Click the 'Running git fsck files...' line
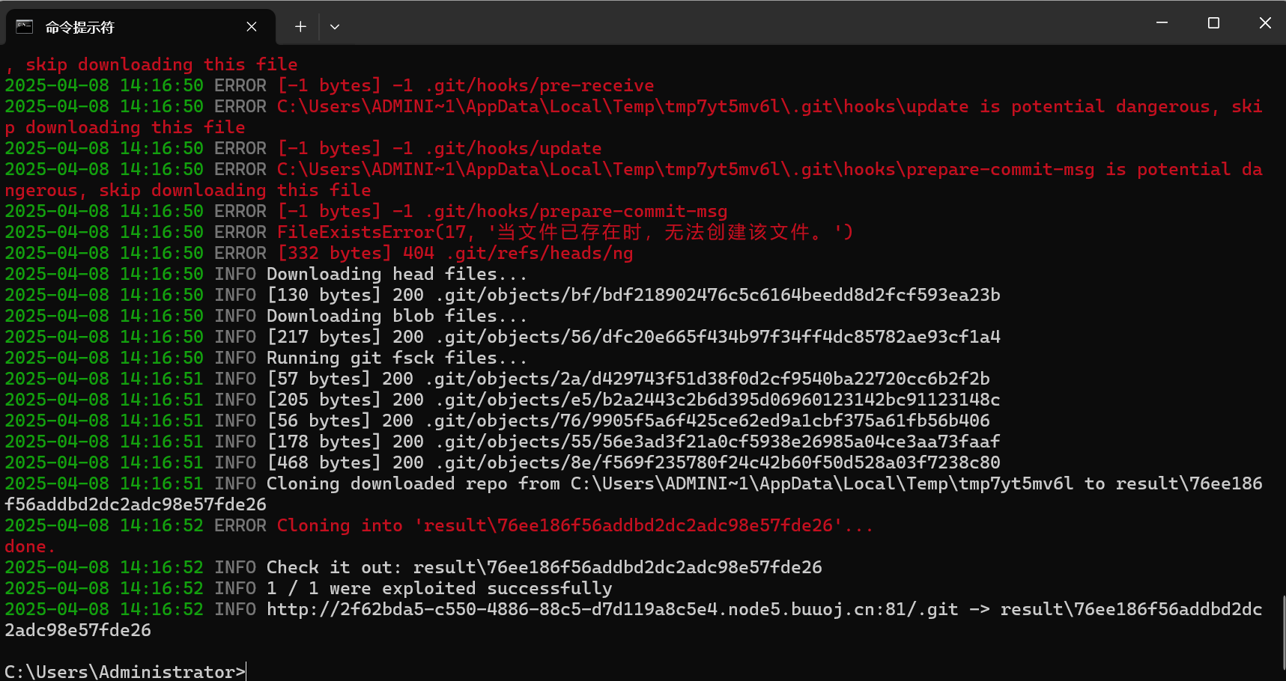 click(396, 358)
